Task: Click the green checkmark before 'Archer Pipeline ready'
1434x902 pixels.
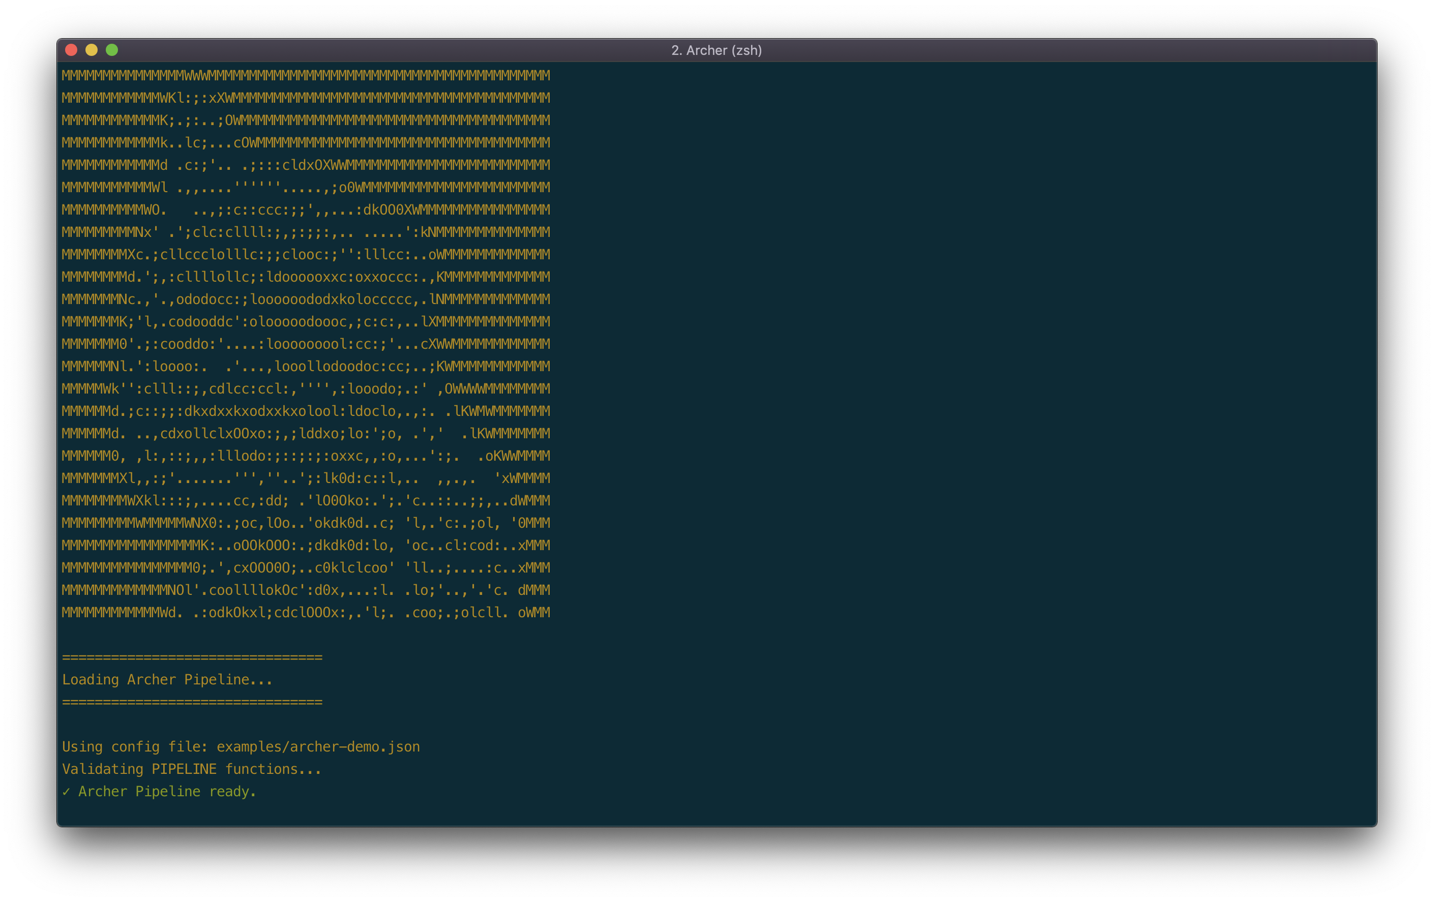Action: click(x=66, y=791)
